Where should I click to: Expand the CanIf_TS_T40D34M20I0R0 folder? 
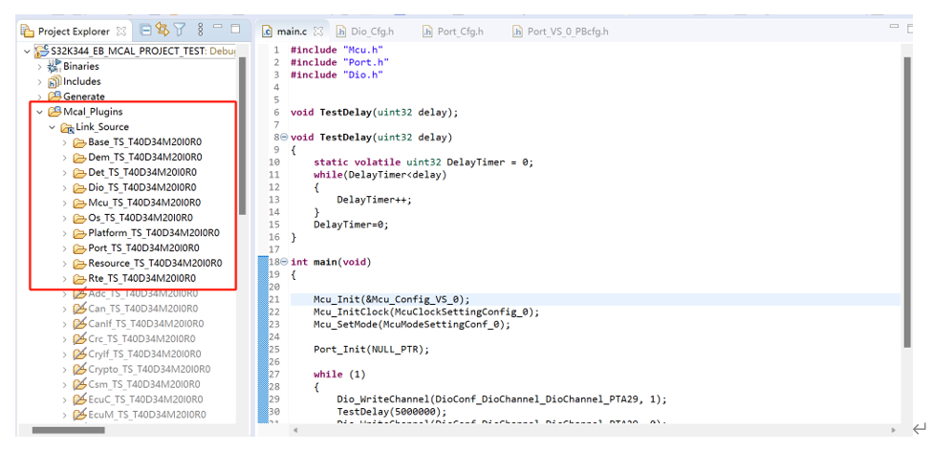[65, 324]
